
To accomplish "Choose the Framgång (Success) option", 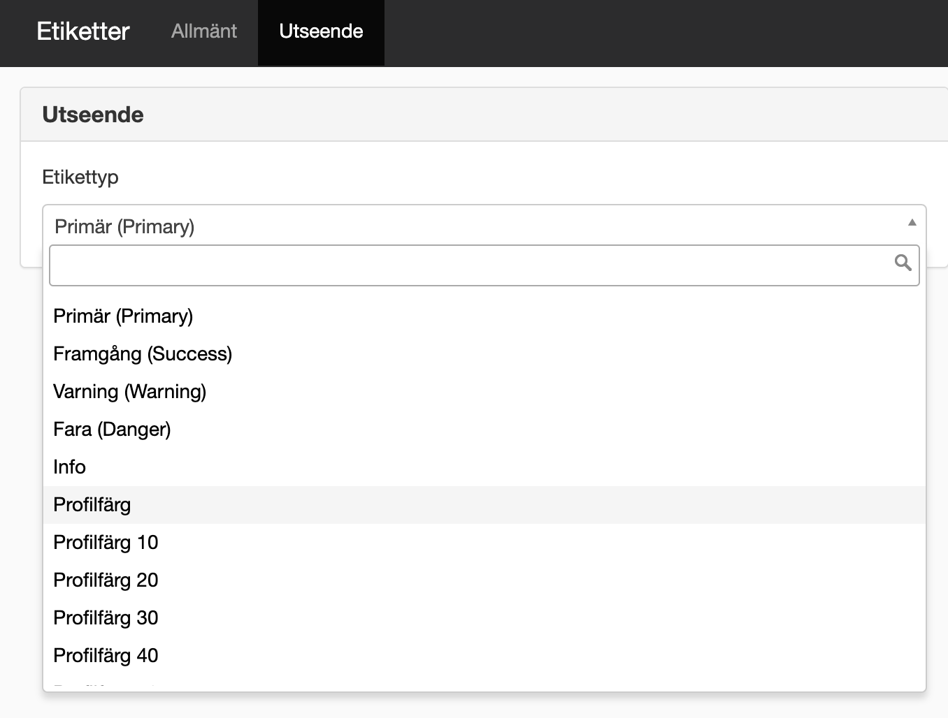I will [484, 354].
